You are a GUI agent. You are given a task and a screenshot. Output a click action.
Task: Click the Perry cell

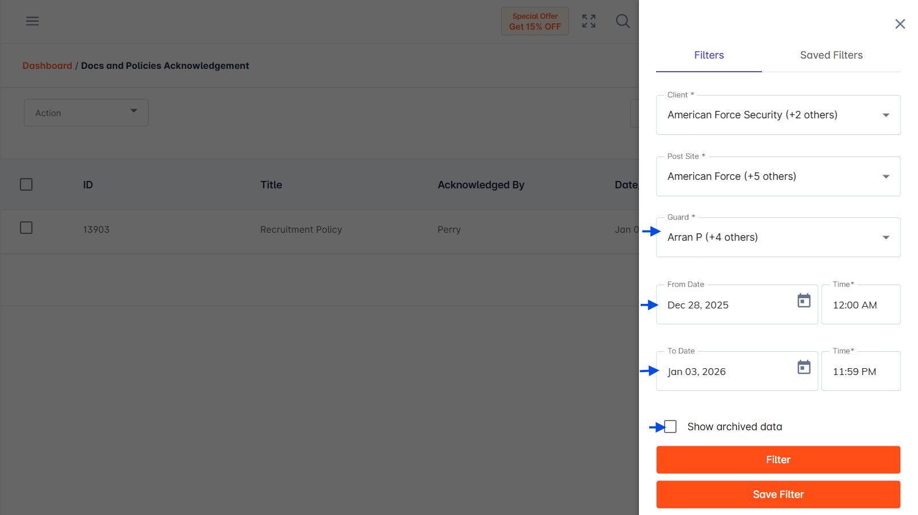[x=449, y=229]
